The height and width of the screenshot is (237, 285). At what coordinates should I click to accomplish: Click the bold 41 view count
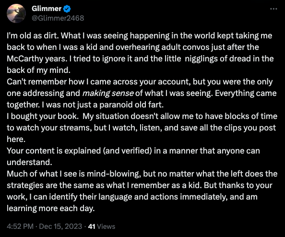92,226
